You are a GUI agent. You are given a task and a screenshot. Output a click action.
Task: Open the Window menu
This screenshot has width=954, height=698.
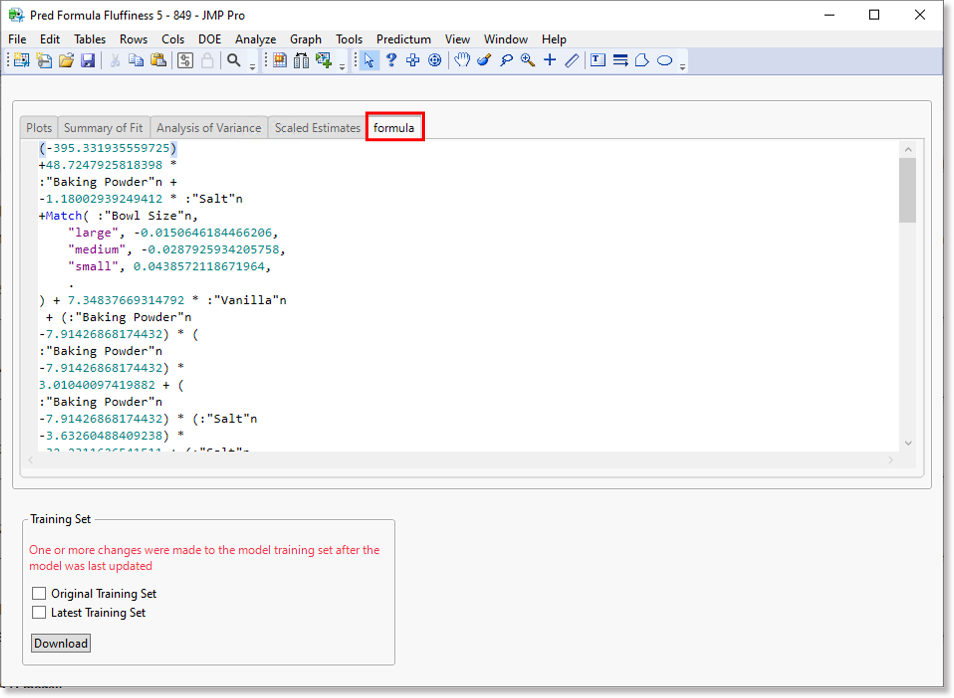(506, 39)
